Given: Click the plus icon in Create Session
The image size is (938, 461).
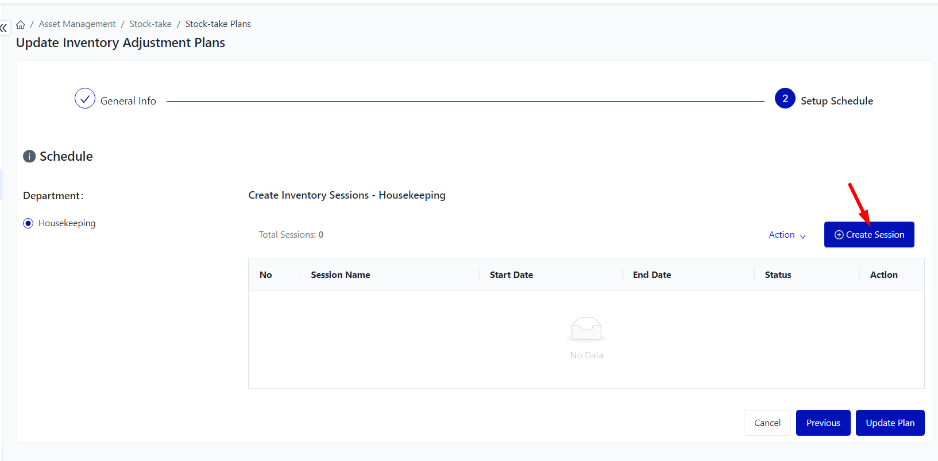Looking at the screenshot, I should pos(839,235).
